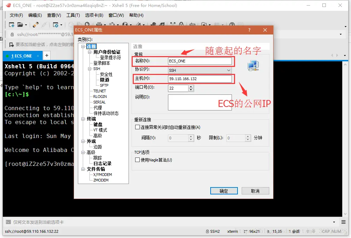Collapse the 文件传输 tree node
This screenshot has width=351, height=238.
point(83,169)
